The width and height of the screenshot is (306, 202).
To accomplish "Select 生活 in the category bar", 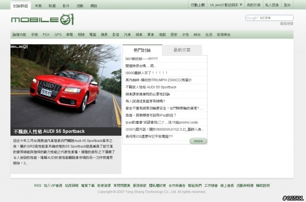I will (208, 35).
